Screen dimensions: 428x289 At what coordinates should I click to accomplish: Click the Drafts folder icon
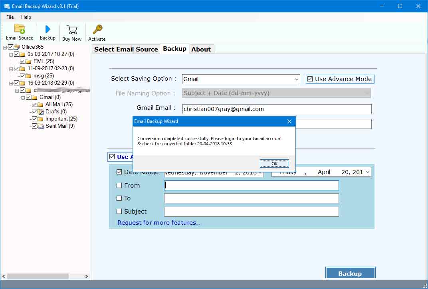(x=40, y=112)
